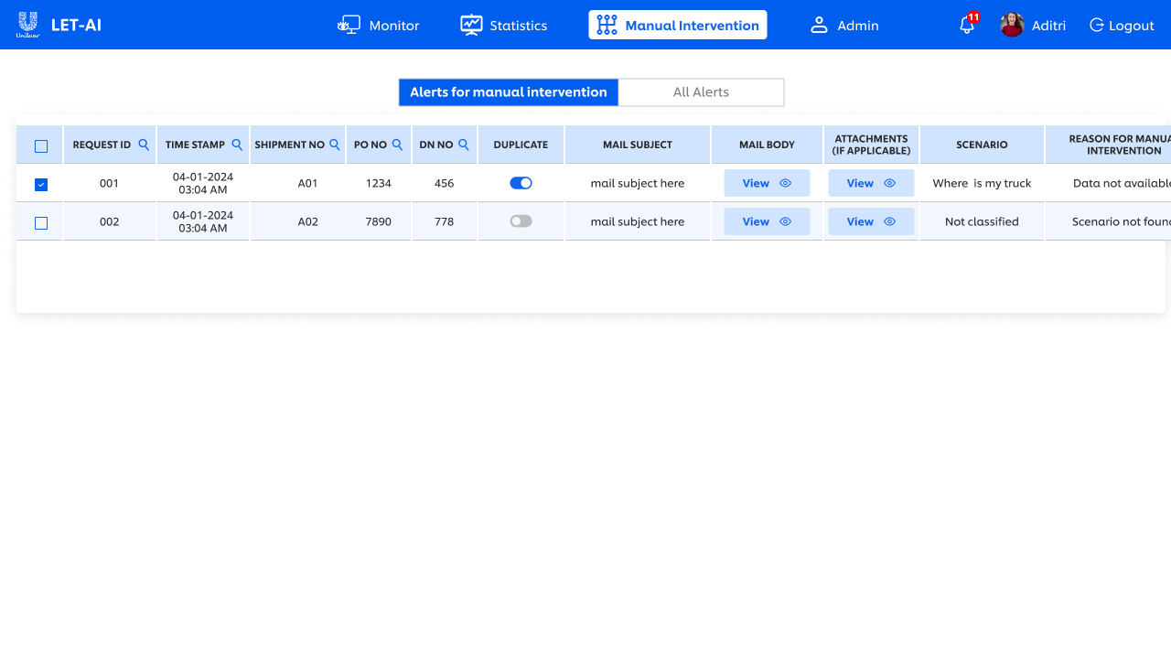Viewport: 1171px width, 645px height.
Task: Click search icon beside Shipment No
Action: click(x=335, y=145)
